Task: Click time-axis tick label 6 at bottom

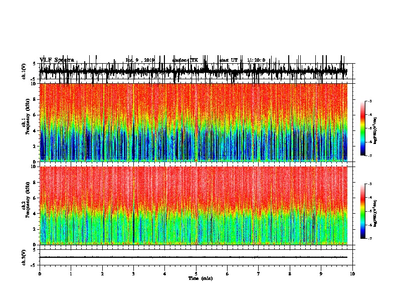Action: point(228,274)
